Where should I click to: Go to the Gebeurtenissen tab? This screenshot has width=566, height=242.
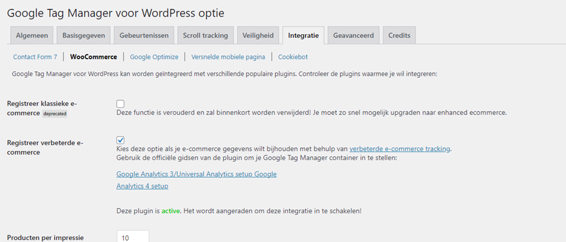[x=144, y=35]
